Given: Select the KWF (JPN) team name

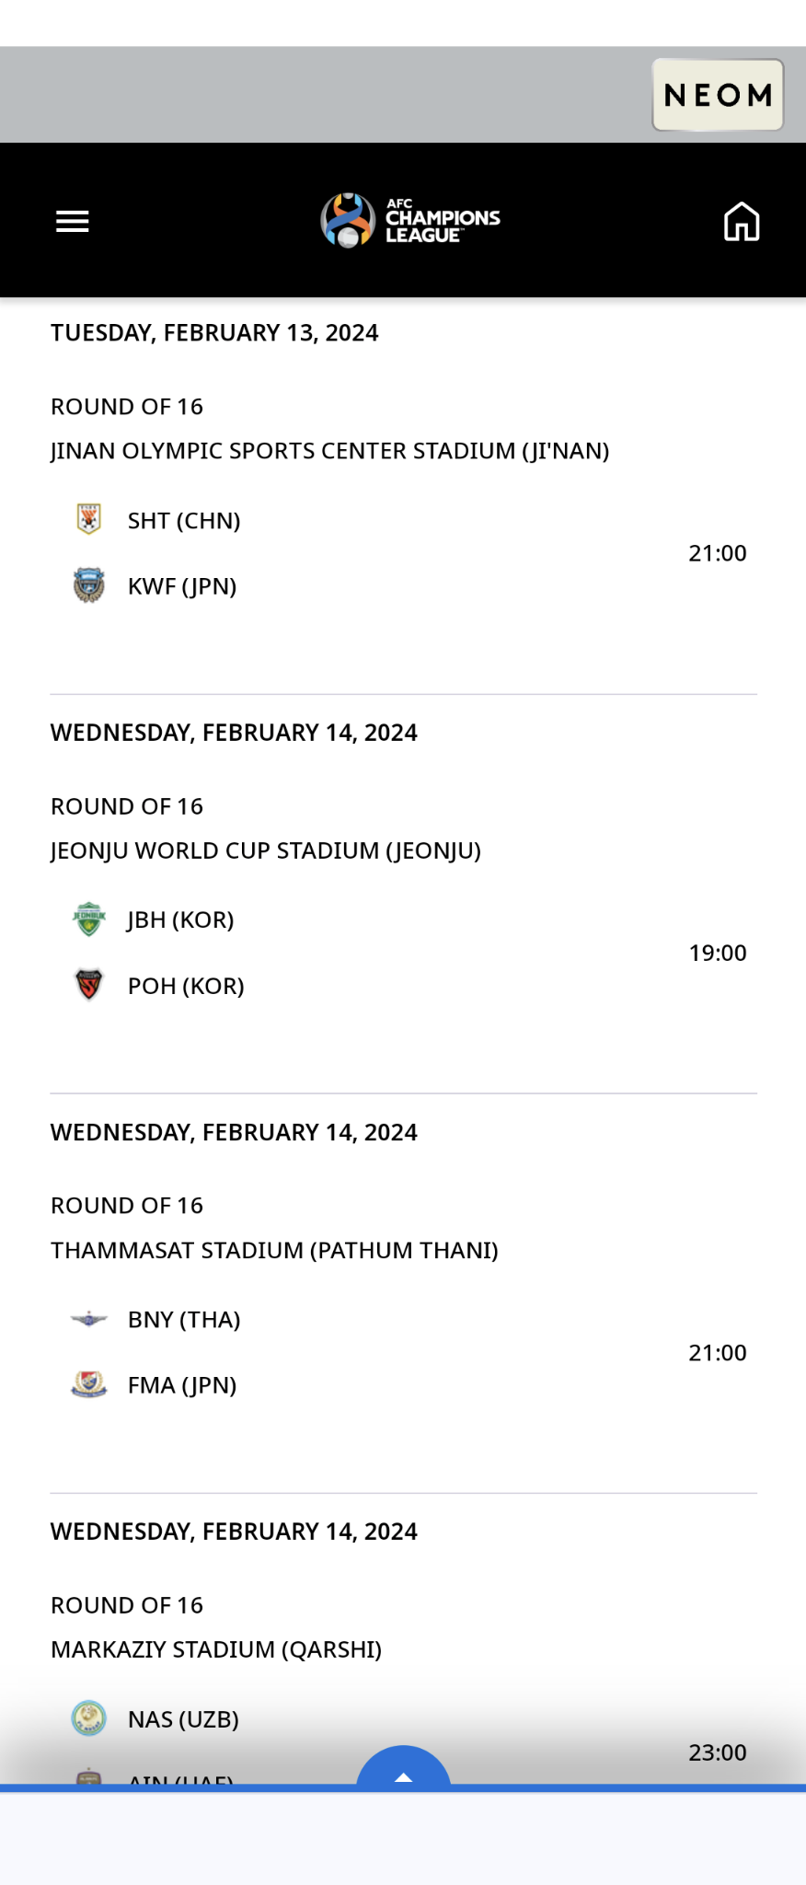Looking at the screenshot, I should [x=182, y=586].
